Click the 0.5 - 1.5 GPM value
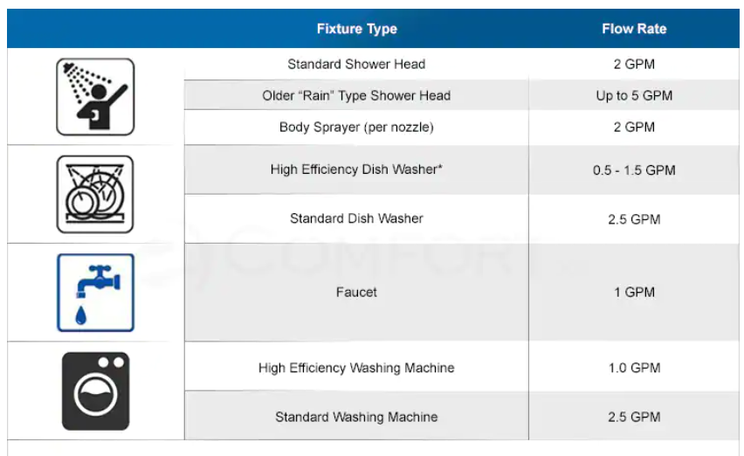 [634, 169]
